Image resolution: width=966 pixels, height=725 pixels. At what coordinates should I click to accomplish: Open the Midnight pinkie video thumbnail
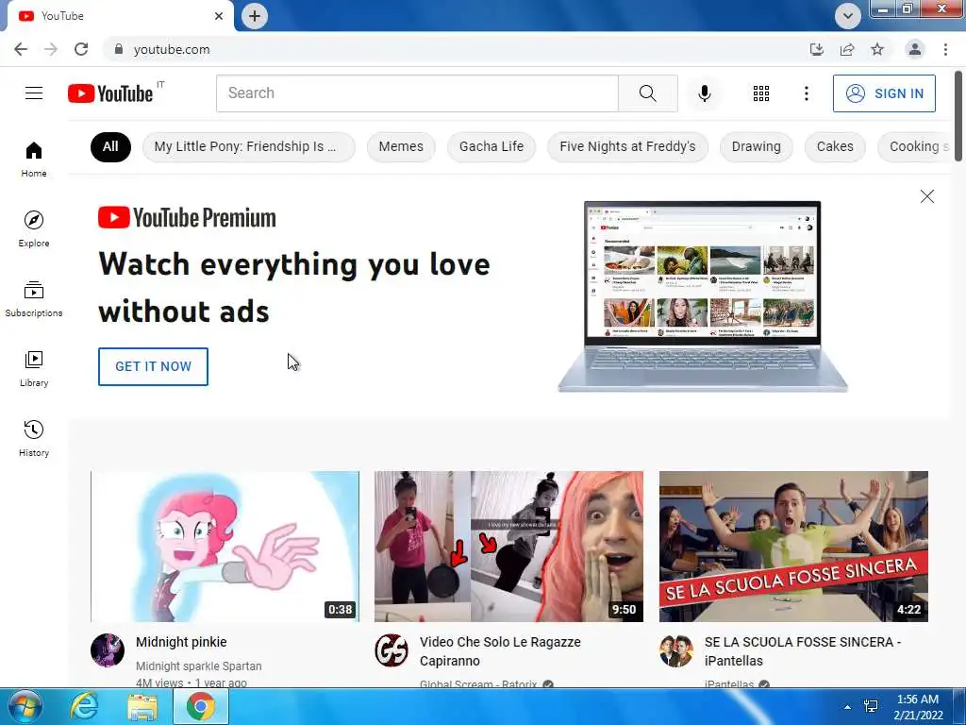225,547
